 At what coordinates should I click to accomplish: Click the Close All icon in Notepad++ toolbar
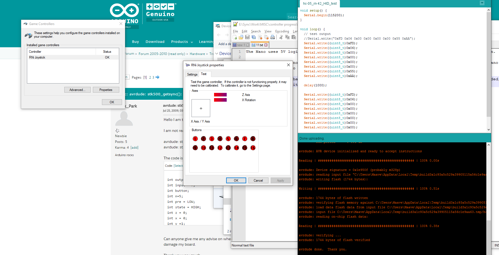tap(266, 37)
